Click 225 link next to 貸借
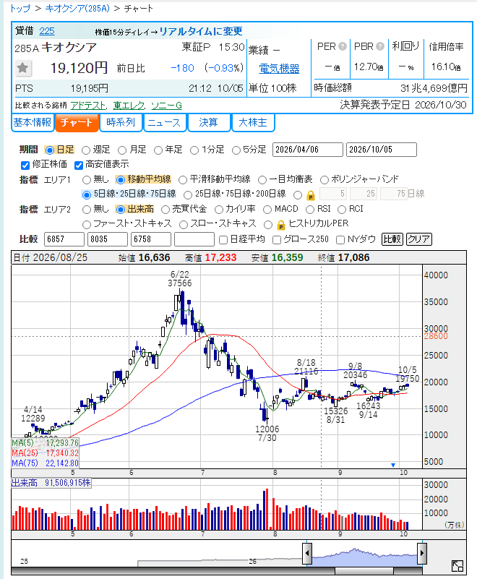 [47, 31]
